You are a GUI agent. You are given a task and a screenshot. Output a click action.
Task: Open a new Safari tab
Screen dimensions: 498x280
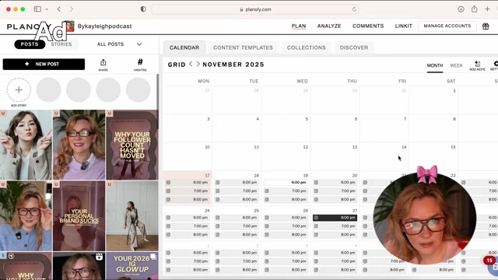pos(487,9)
